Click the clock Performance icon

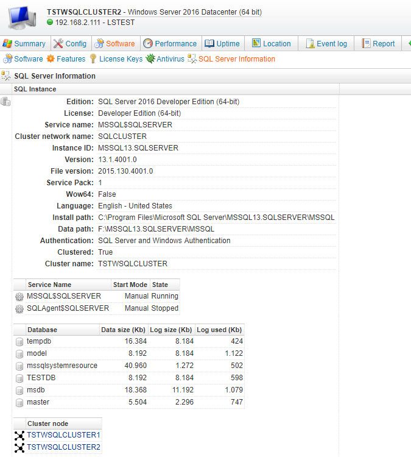[148, 44]
